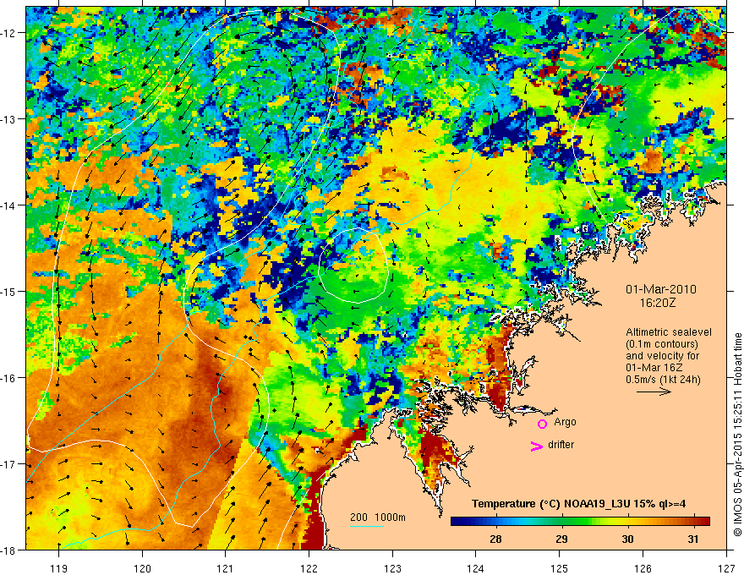Click the IMOS copyright timestamp text
Image resolution: width=744 pixels, height=575 pixels.
(738, 435)
